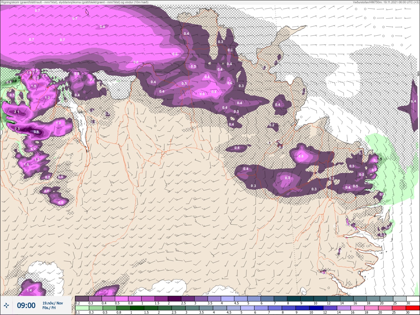Select the lower legend red swatch labeled 30
Viewport: 420px width, 315px height.
(413, 308)
